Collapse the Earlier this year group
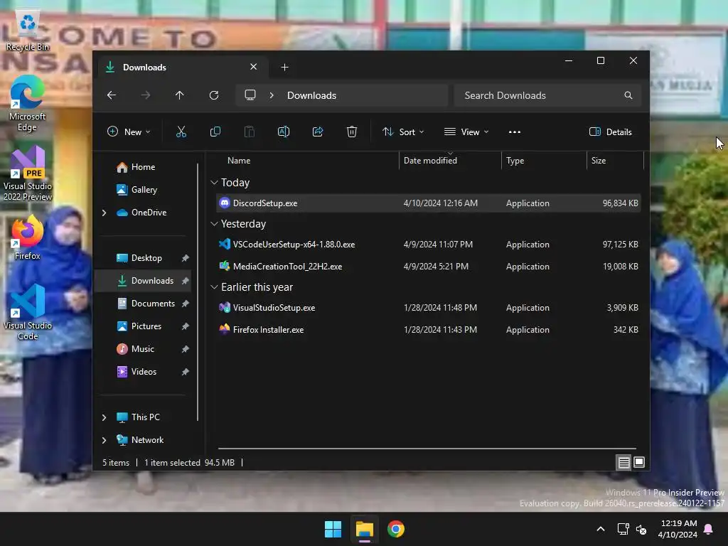This screenshot has height=546, width=728. [x=214, y=287]
